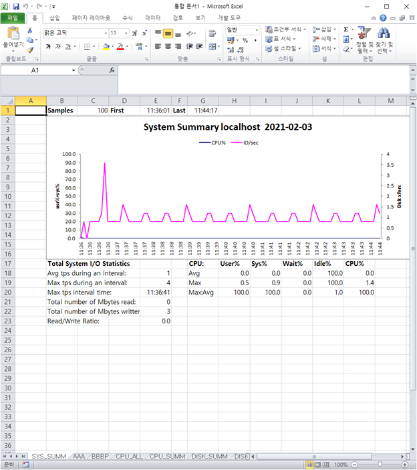Increase decimal places

(x=231, y=50)
